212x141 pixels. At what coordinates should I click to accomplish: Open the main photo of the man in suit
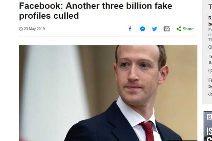tap(108, 93)
